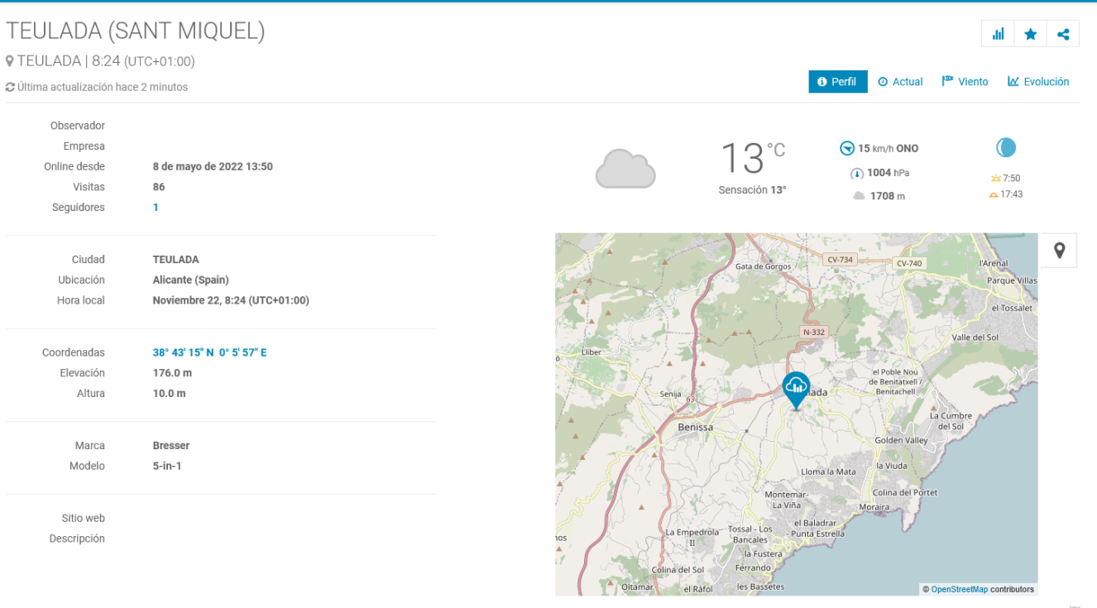Click the Ciudad value TEULADA

point(175,260)
